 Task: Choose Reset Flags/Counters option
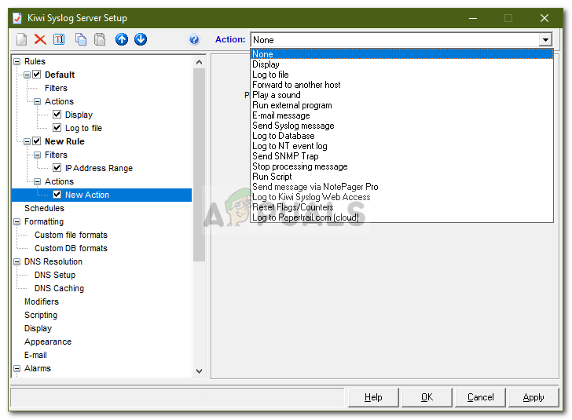click(x=401, y=207)
